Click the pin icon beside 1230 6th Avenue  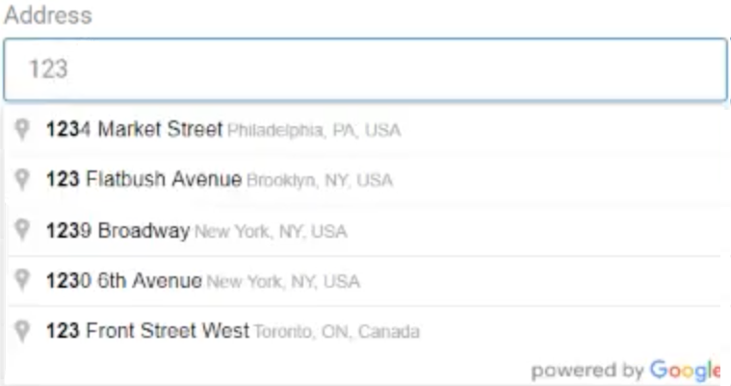point(24,281)
